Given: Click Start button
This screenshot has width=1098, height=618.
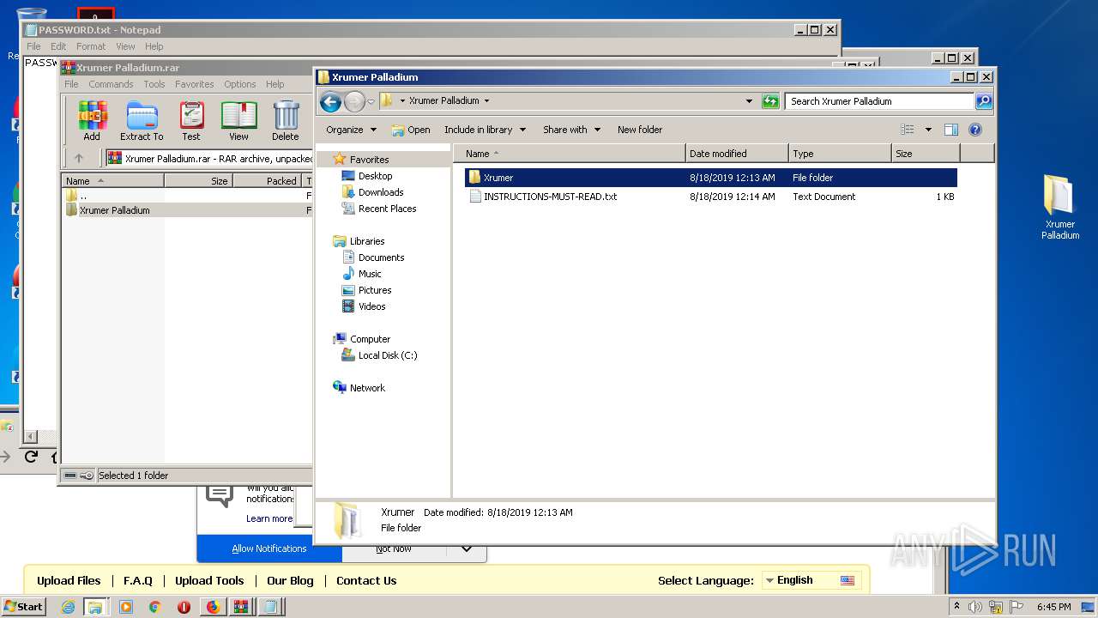Looking at the screenshot, I should pyautogui.click(x=23, y=607).
